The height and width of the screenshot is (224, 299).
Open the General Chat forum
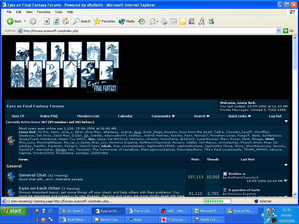(x=33, y=175)
